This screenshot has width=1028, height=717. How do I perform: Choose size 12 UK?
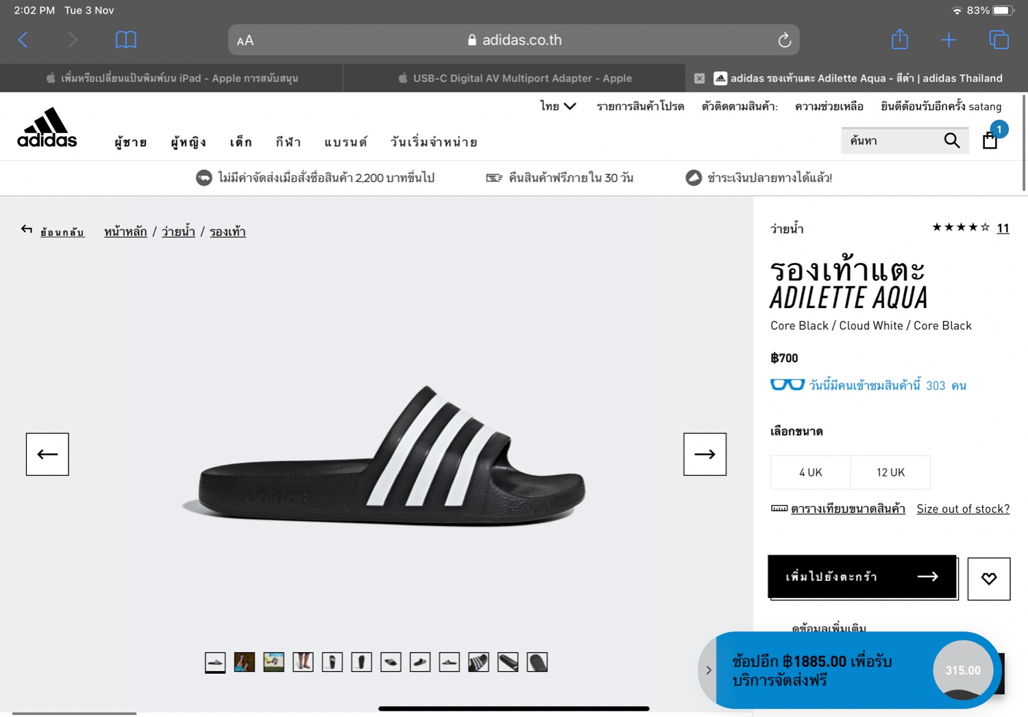[x=890, y=473]
